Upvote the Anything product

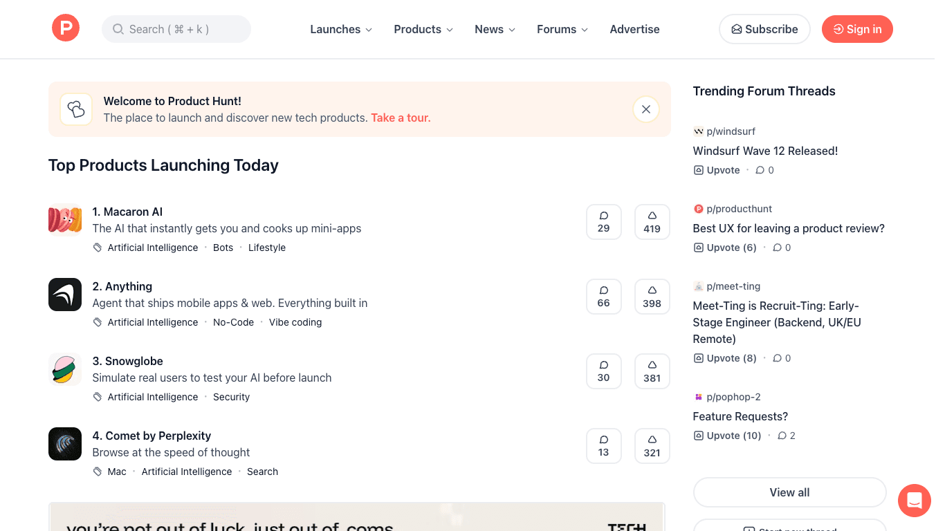652,296
